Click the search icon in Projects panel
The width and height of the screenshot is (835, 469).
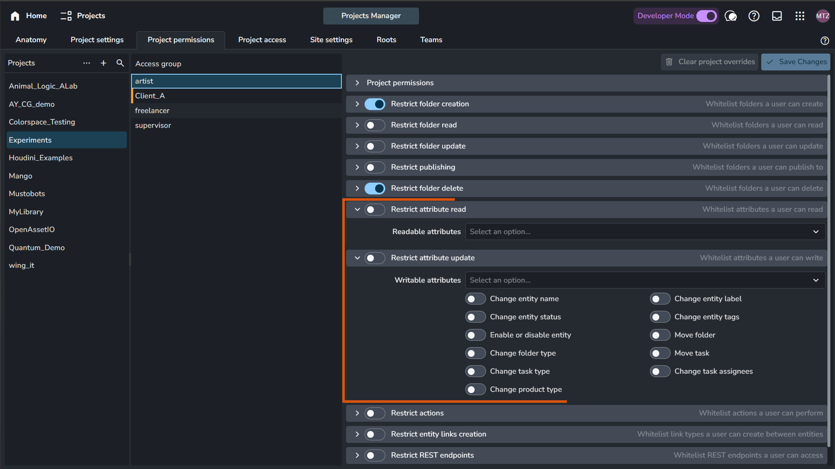pyautogui.click(x=120, y=63)
